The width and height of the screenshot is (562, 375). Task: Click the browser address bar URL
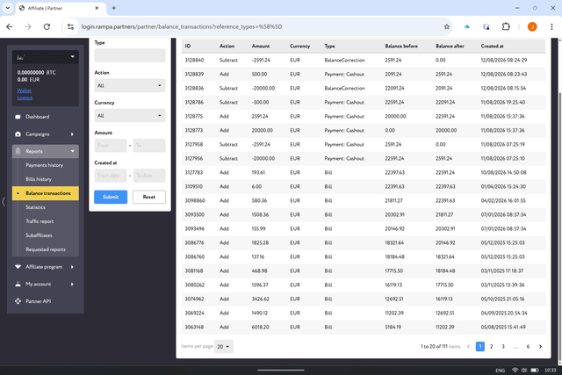(x=182, y=26)
